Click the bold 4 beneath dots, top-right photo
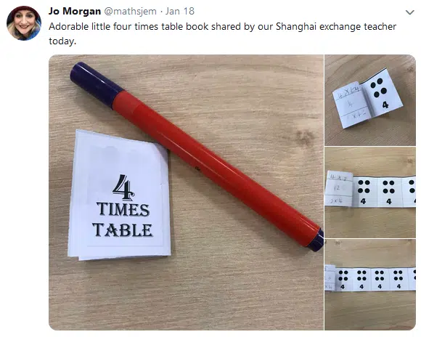 pos(385,105)
